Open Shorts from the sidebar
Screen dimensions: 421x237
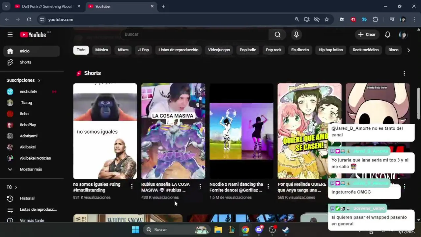tap(32, 62)
